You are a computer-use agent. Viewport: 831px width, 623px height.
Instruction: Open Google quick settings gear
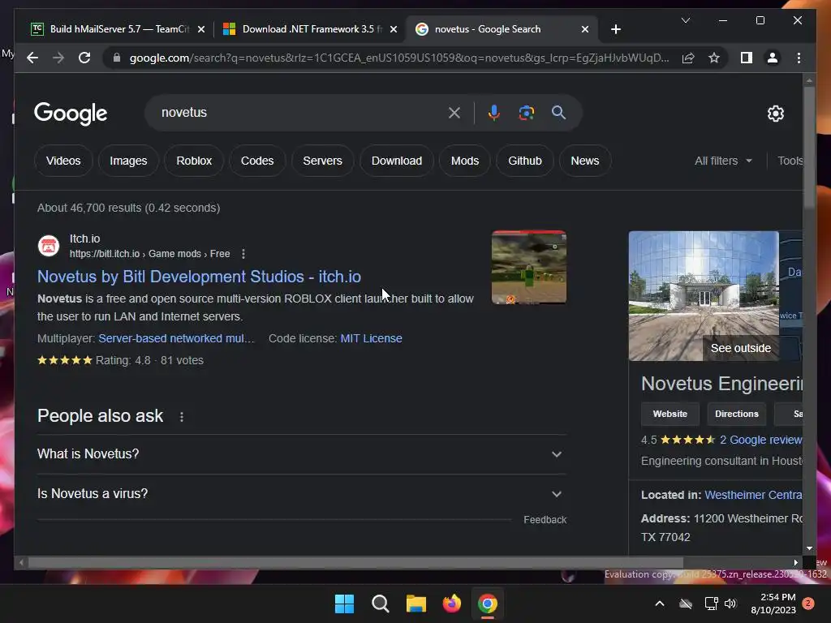(x=775, y=114)
